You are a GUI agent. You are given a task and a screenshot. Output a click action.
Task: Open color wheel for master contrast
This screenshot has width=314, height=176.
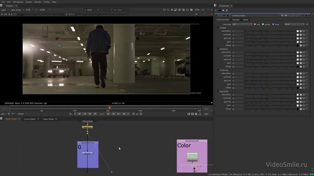(x=301, y=35)
